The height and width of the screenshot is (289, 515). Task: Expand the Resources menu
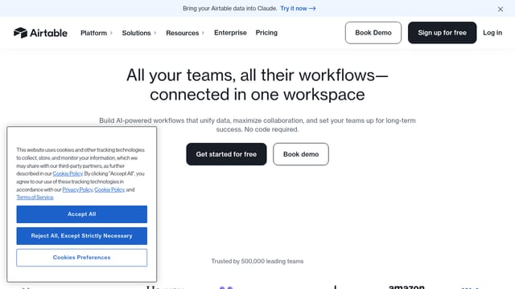(185, 33)
